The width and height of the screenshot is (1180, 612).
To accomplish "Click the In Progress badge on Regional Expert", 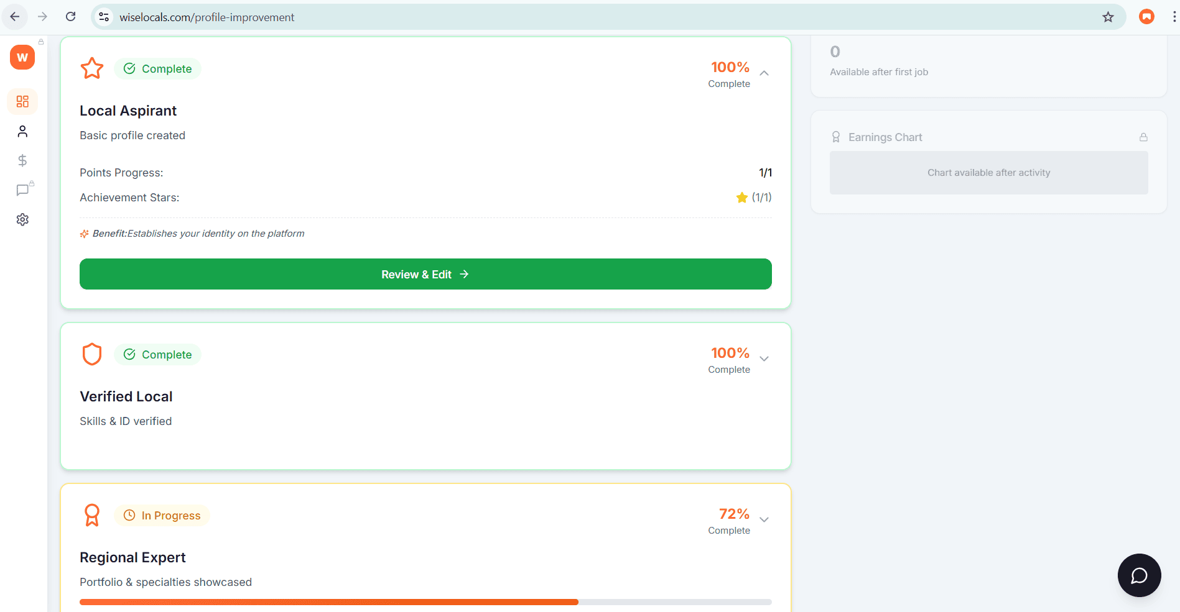I will click(x=162, y=515).
